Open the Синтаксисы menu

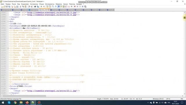click(x=34, y=4)
